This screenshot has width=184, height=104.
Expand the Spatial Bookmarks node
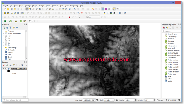coord(3,33)
